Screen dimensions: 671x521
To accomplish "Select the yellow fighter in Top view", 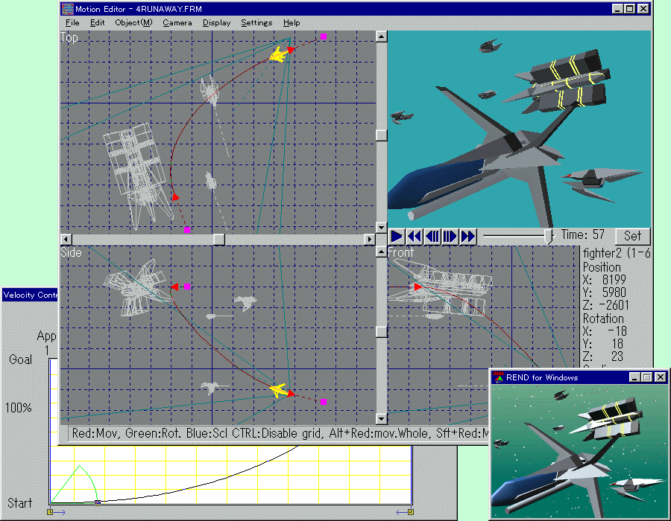I will (279, 54).
